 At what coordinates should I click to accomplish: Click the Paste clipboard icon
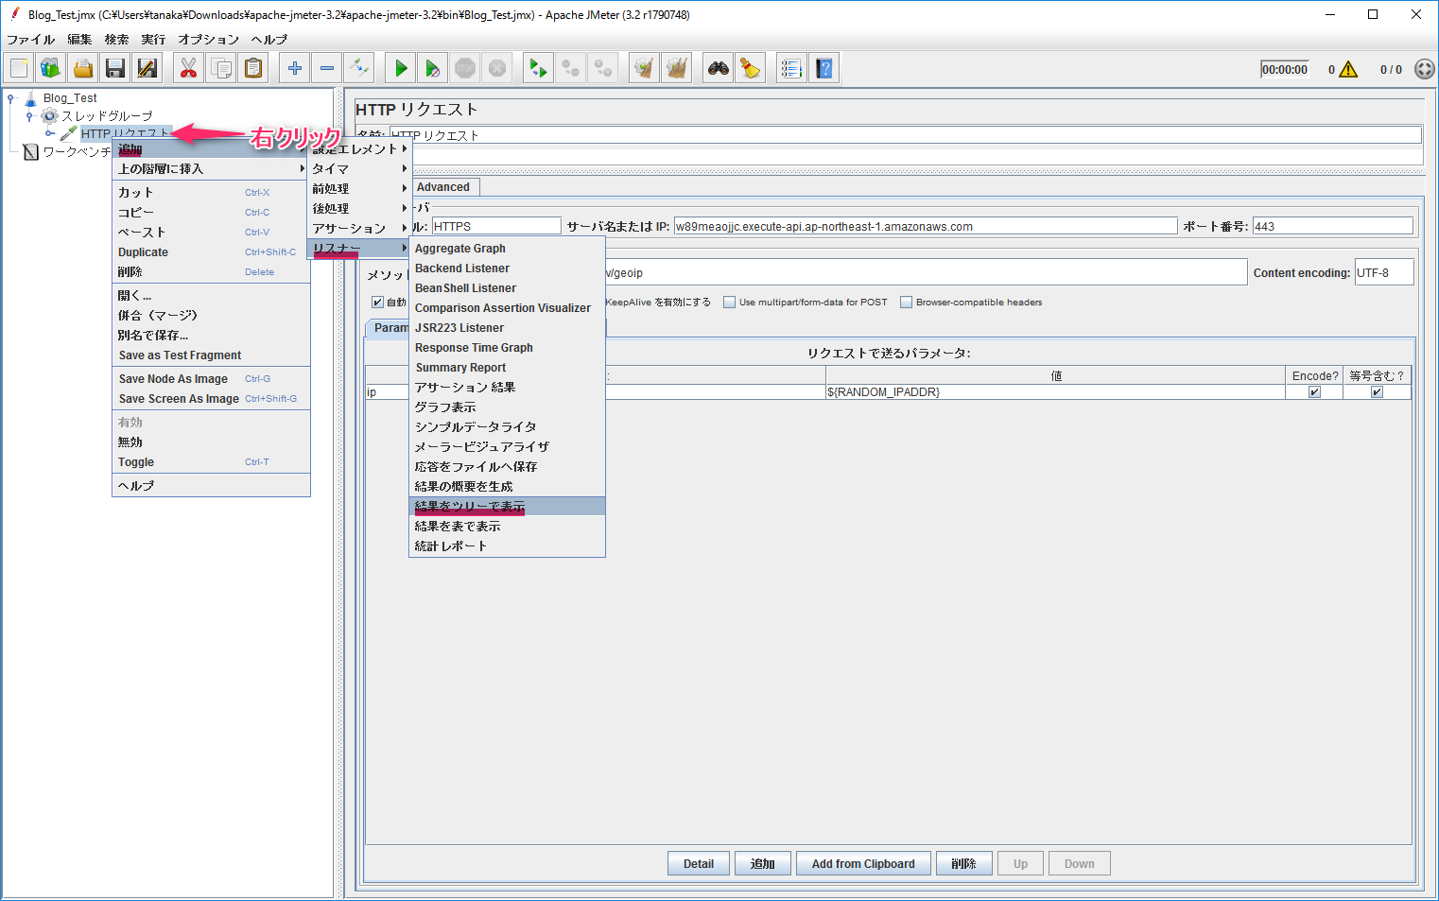(x=253, y=68)
